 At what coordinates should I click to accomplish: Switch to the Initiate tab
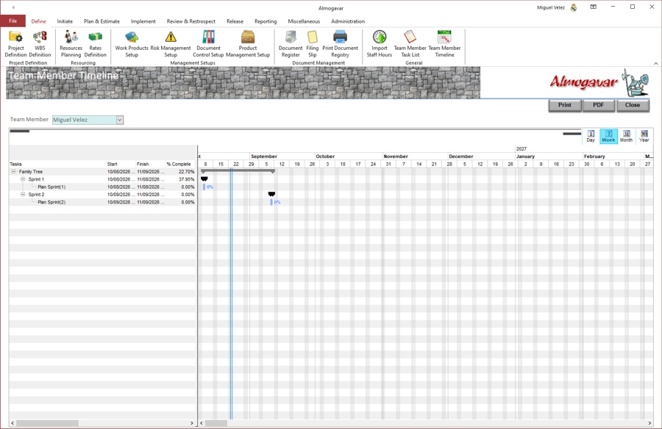click(x=65, y=21)
